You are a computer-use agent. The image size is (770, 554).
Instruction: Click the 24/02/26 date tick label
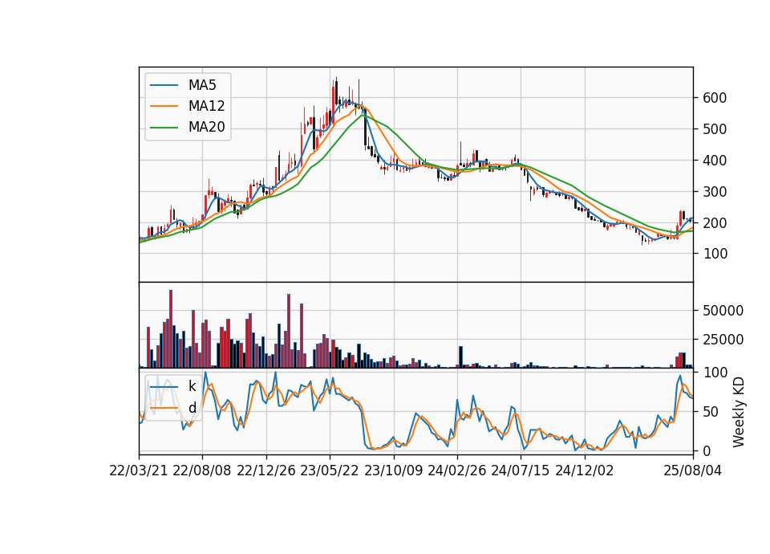coord(456,470)
